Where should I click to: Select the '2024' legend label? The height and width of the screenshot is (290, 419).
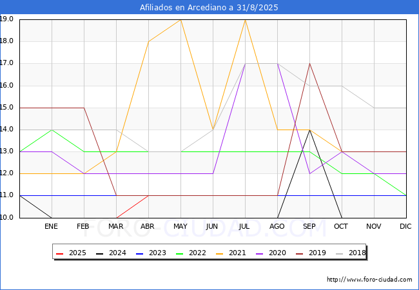point(117,253)
